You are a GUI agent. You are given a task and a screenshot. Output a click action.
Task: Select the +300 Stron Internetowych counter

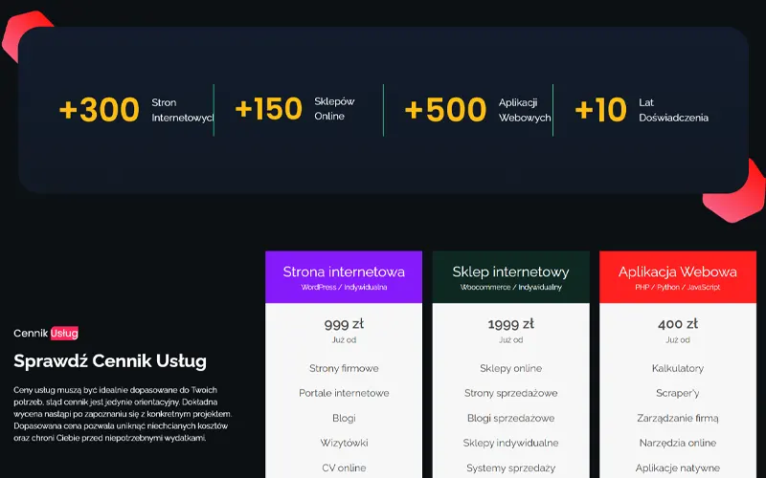pyautogui.click(x=134, y=110)
